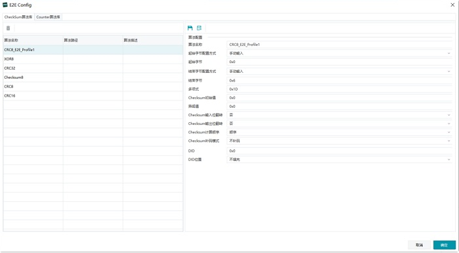Click the export icon beside the save icon

coord(200,28)
